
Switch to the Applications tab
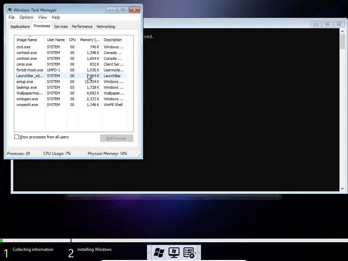20,27
